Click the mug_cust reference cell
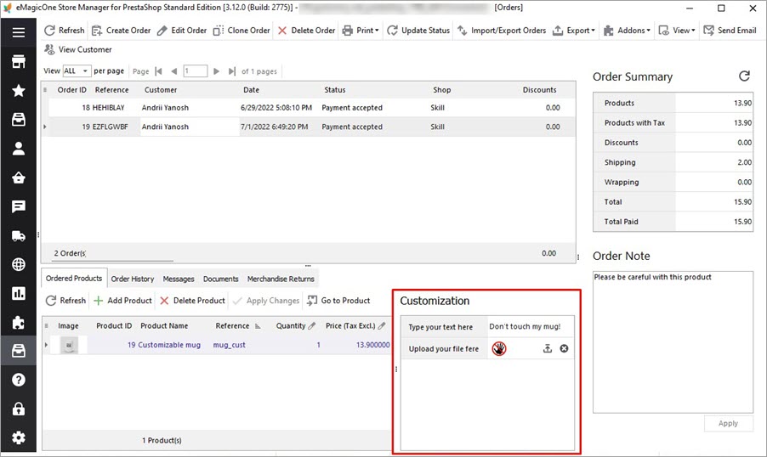767x457 pixels. [229, 345]
